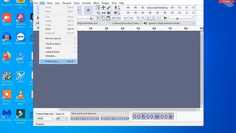236x133 pixels.
Task: Open the View menu
Action: click(57, 3)
